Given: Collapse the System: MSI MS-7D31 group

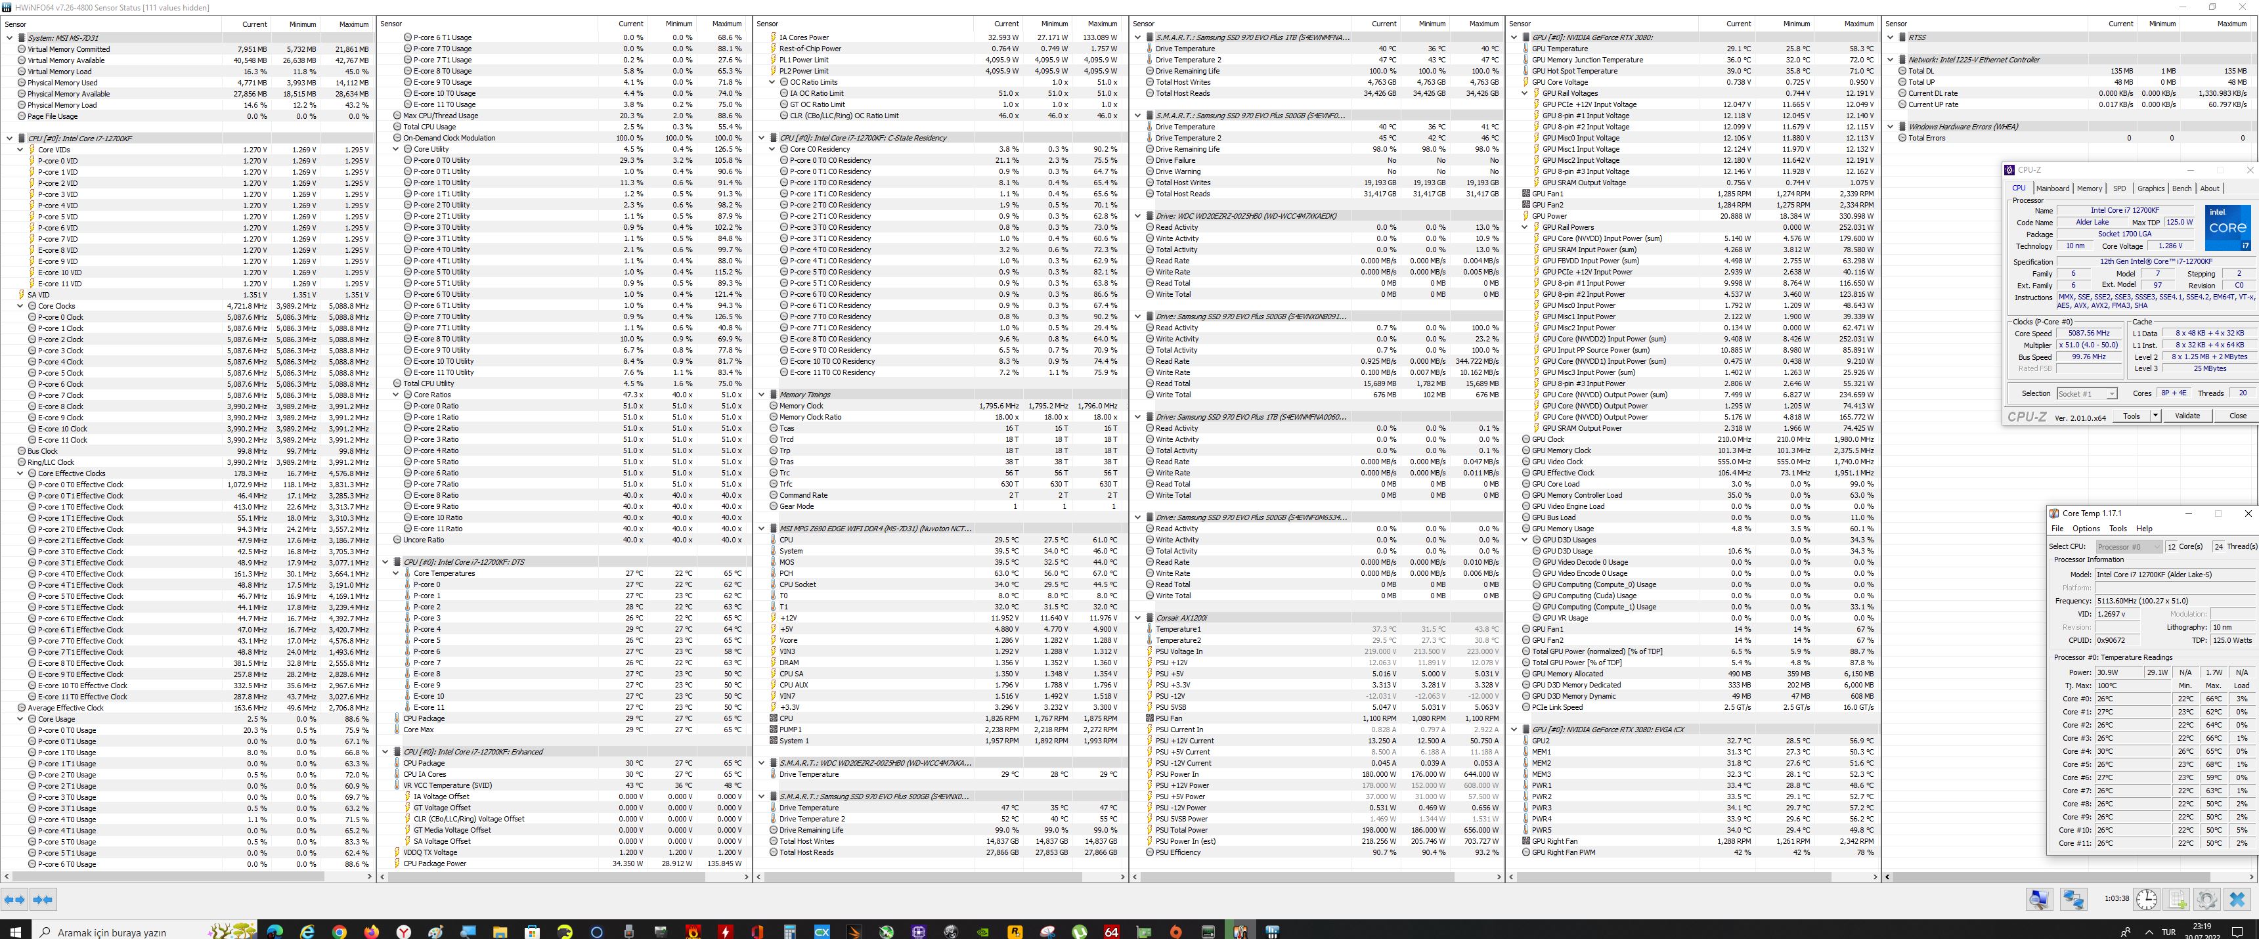Looking at the screenshot, I should [x=10, y=37].
